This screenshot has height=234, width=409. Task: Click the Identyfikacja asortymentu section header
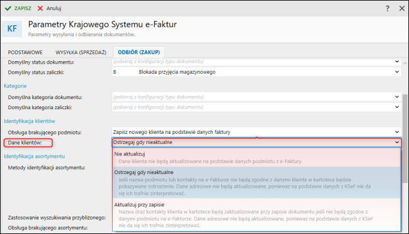(34, 156)
